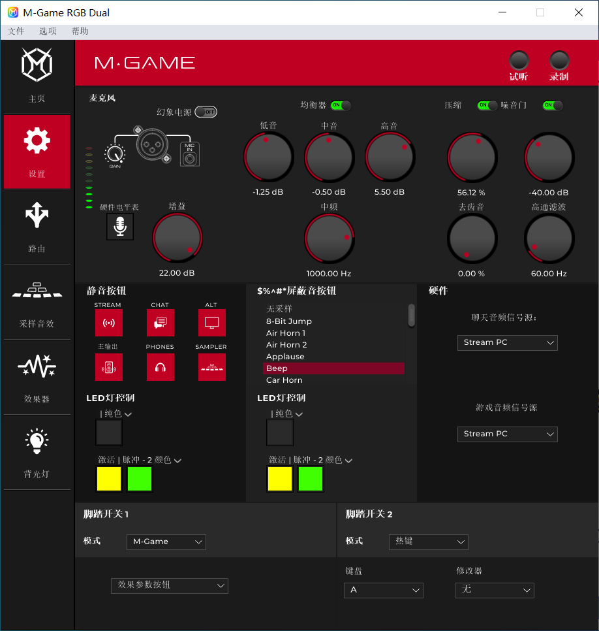
Task: Open the 采样音效 sampler pads icon
Action: [x=37, y=290]
